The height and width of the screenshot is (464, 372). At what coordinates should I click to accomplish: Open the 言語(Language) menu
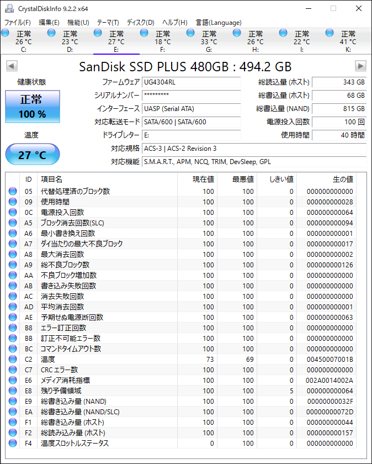click(219, 23)
